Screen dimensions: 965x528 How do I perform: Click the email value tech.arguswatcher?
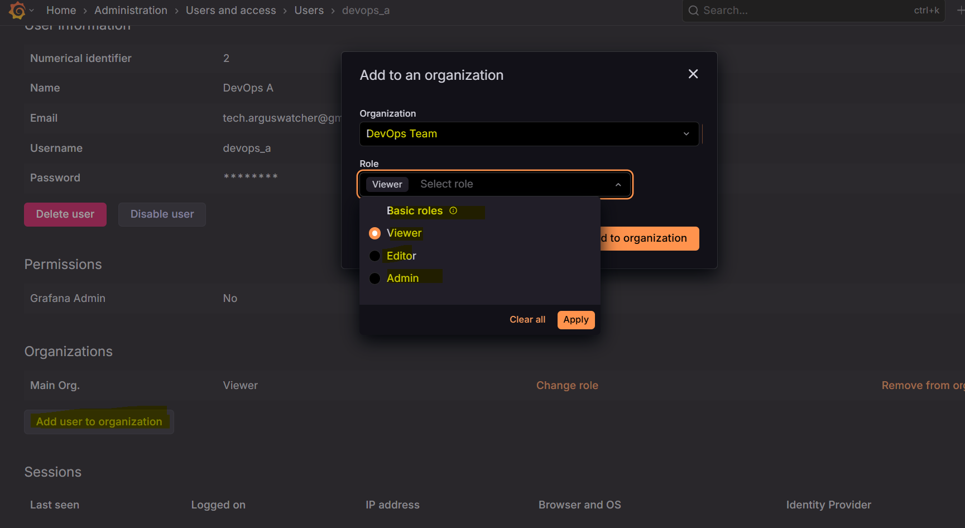point(282,118)
